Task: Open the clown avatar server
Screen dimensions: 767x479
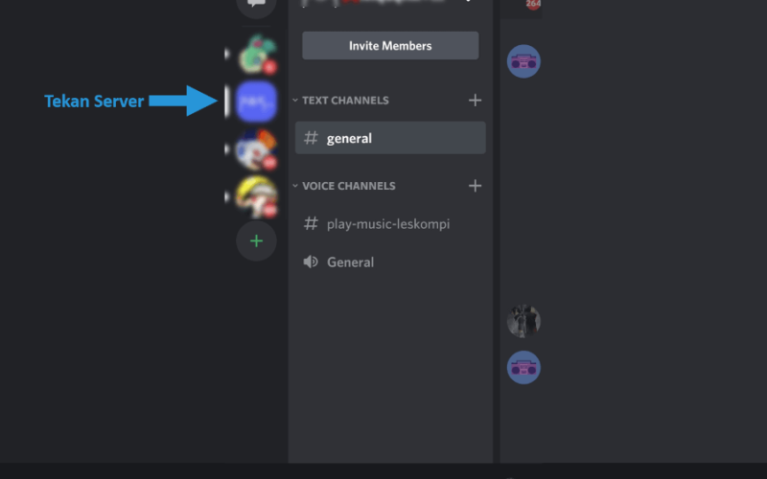Action: click(x=256, y=149)
